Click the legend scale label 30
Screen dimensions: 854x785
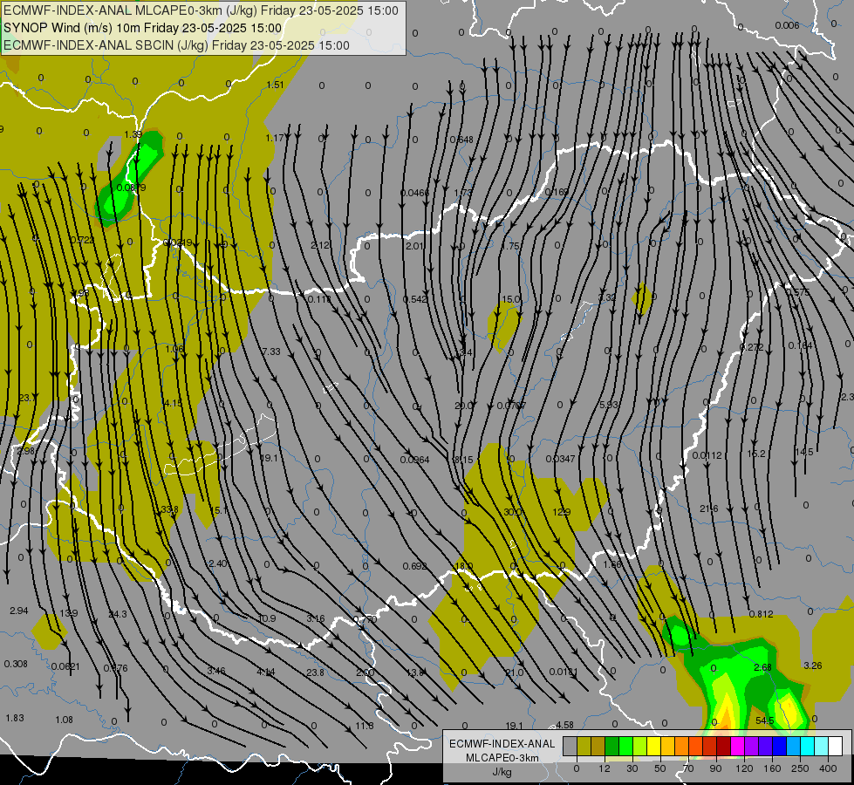[x=632, y=768]
